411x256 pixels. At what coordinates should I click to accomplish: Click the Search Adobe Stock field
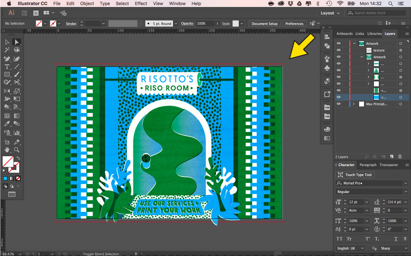pos(376,13)
